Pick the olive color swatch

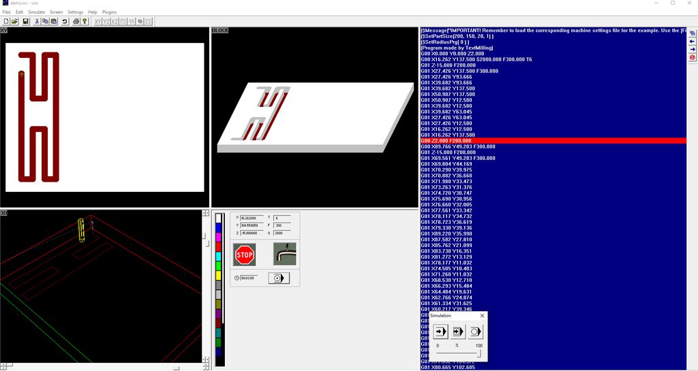(x=219, y=304)
